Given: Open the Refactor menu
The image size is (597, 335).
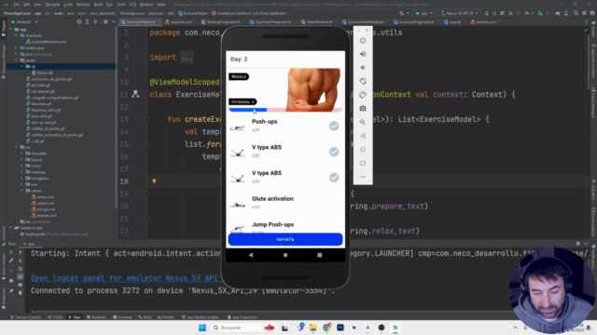Looking at the screenshot, I should [83, 5].
